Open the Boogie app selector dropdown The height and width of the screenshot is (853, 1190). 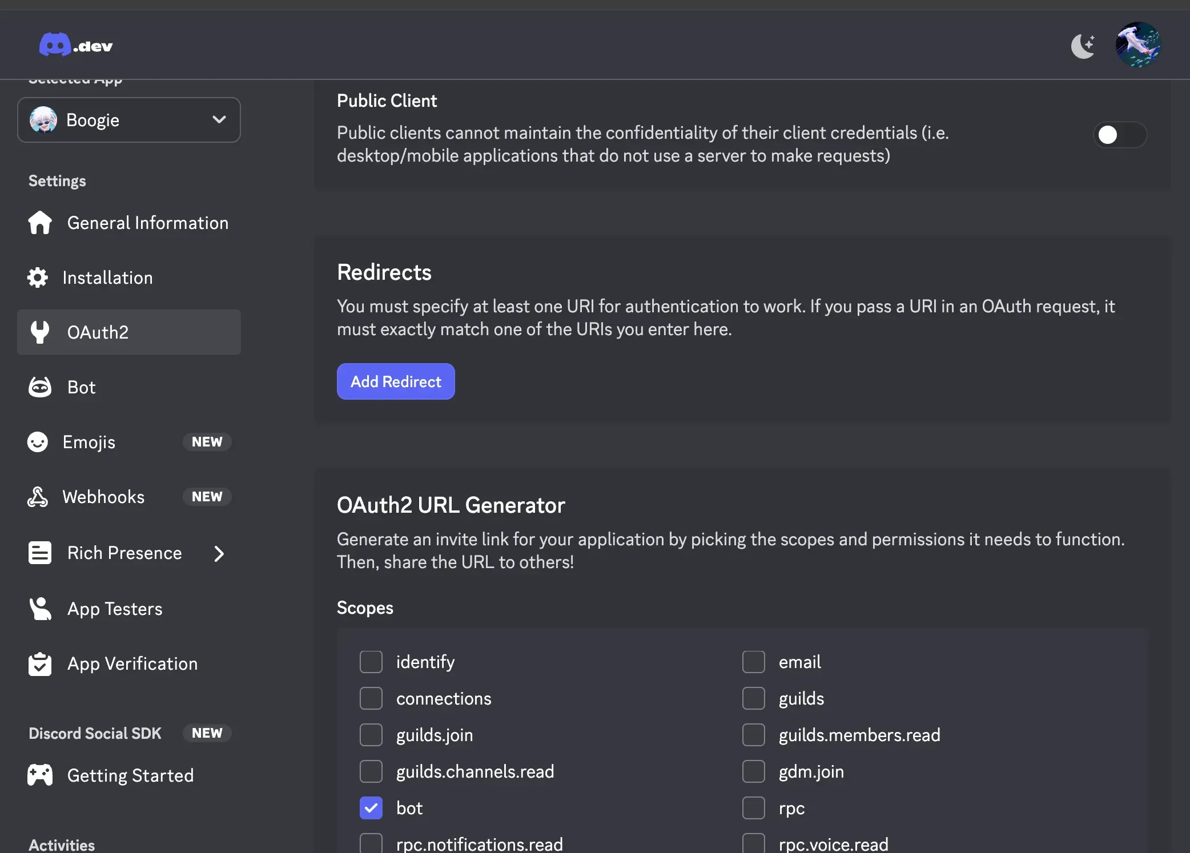129,120
